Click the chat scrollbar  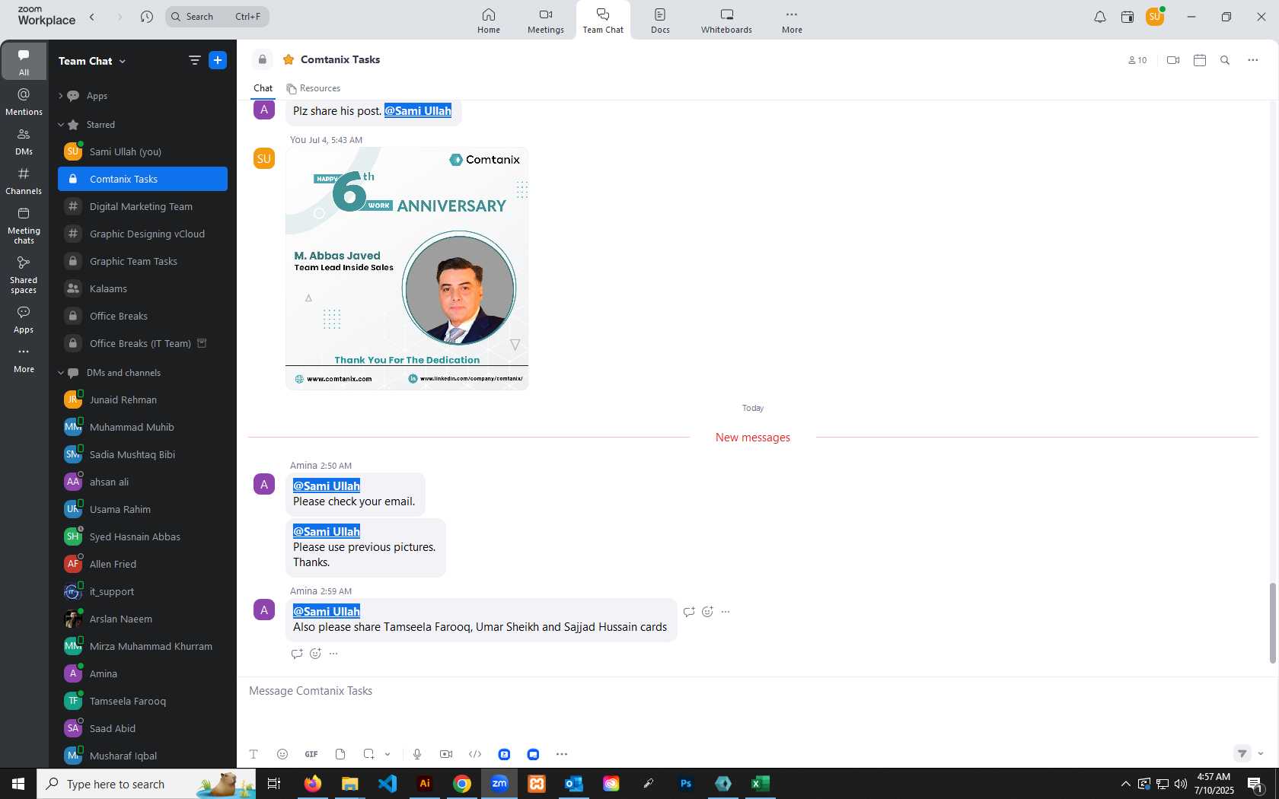click(x=1272, y=623)
